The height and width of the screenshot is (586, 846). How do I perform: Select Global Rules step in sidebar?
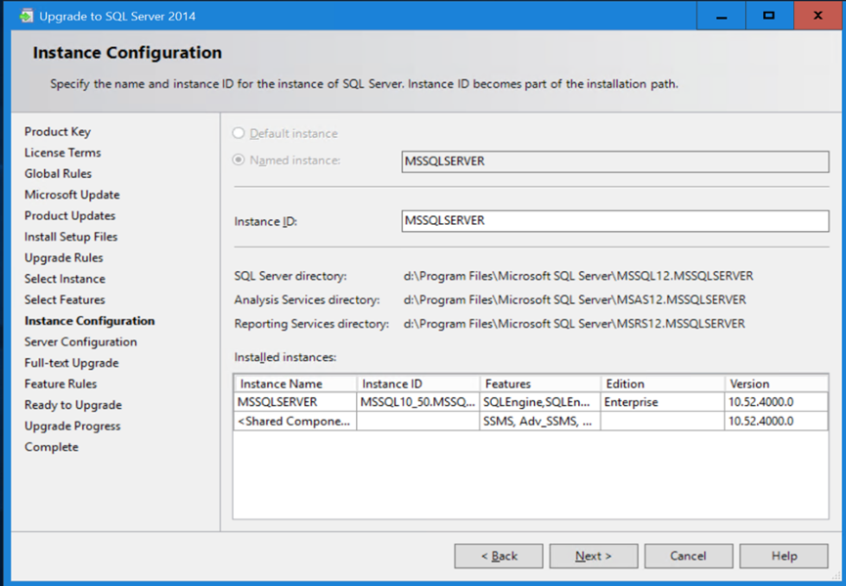(x=58, y=174)
